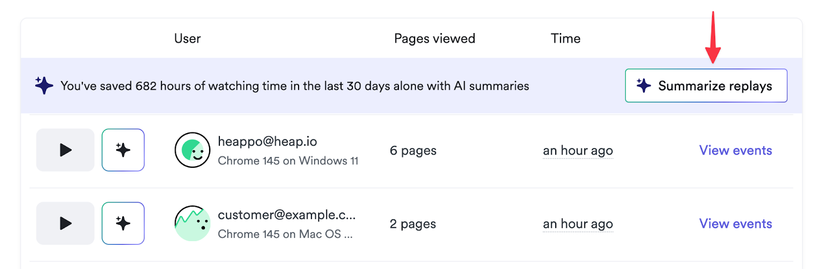This screenshot has height=269, width=828.
Task: Open View events for customer@example.c...
Action: pyautogui.click(x=735, y=224)
